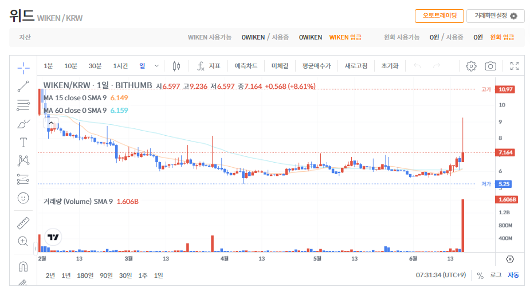Set chart range to 1주
This screenshot has height=291, width=530.
point(143,276)
